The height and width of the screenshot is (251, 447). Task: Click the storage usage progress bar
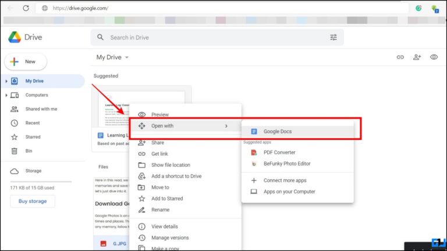(x=41, y=181)
